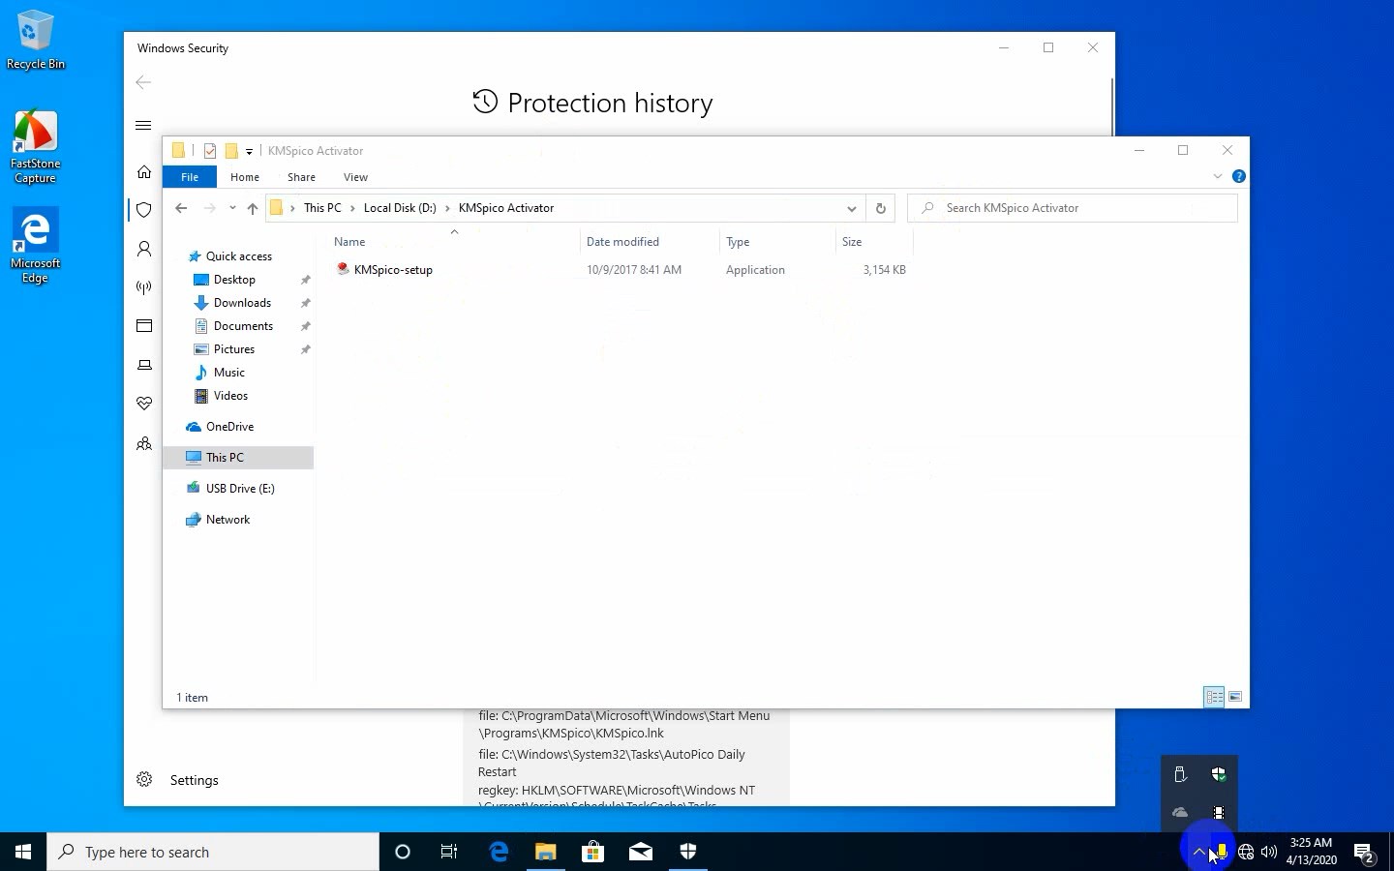1394x871 pixels.
Task: Click Windows Security icon in tray overflow
Action: [1219, 774]
